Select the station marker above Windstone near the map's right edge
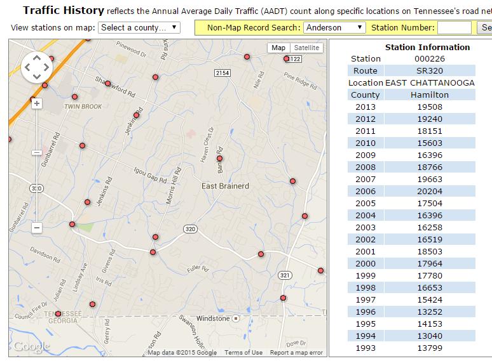This screenshot has width=492, height=361. (320, 270)
